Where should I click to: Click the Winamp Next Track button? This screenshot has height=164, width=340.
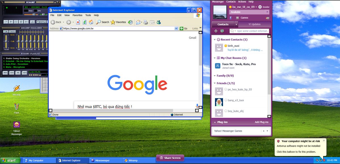(26, 22)
